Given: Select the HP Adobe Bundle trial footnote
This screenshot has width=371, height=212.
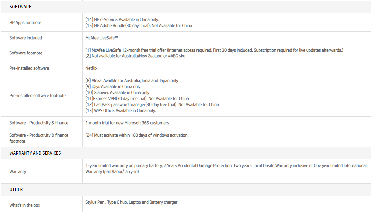Looking at the screenshot, I should 139,26.
